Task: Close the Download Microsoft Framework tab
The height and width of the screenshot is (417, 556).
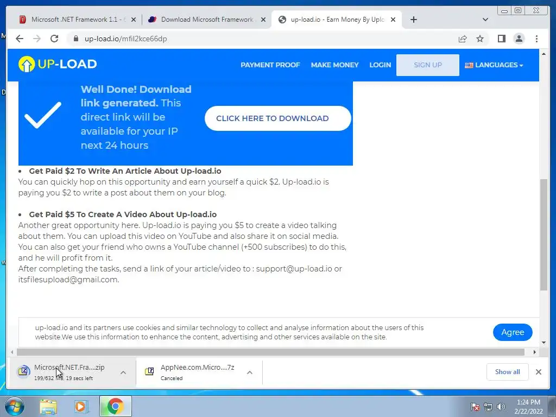Action: (x=263, y=20)
